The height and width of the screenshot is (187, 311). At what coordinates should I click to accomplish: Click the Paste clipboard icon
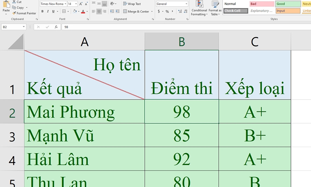(6, 4)
